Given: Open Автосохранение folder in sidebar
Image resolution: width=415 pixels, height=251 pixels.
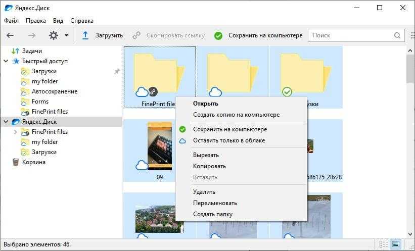Looking at the screenshot, I should (55, 91).
